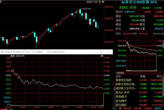Screen dimensions: 164x110
Task: Click the 最新: 3583.070 label in popup
Action: 18,56
